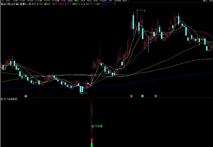Click the magenta signal bar in sub-chart
This screenshot has width=213, height=147.
[92, 140]
